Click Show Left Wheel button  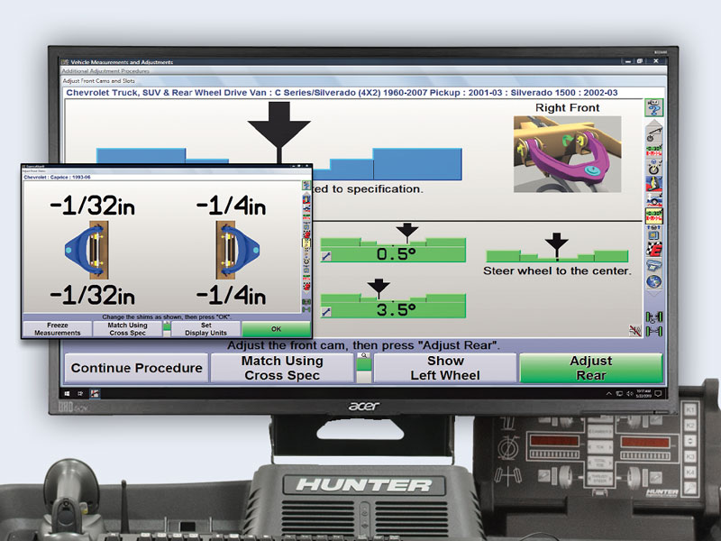pos(445,368)
